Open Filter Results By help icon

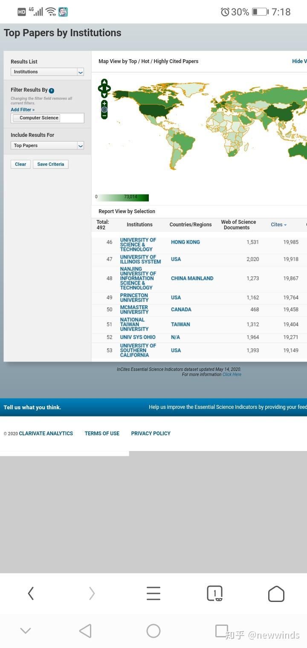point(52,90)
